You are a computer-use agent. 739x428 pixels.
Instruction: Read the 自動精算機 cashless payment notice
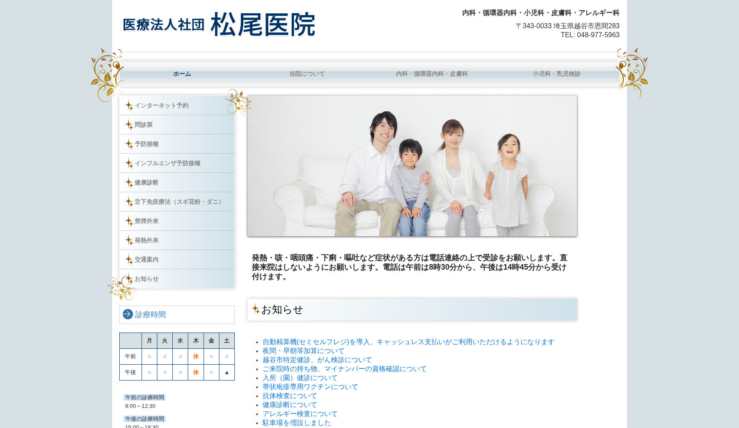[408, 342]
